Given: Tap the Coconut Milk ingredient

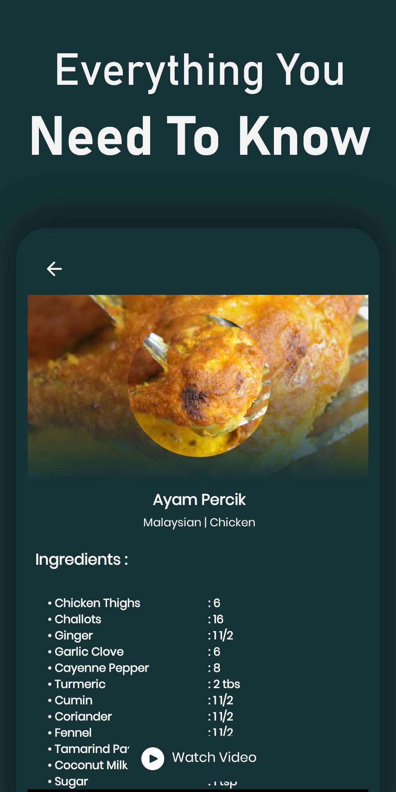Looking at the screenshot, I should pyautogui.click(x=91, y=765).
